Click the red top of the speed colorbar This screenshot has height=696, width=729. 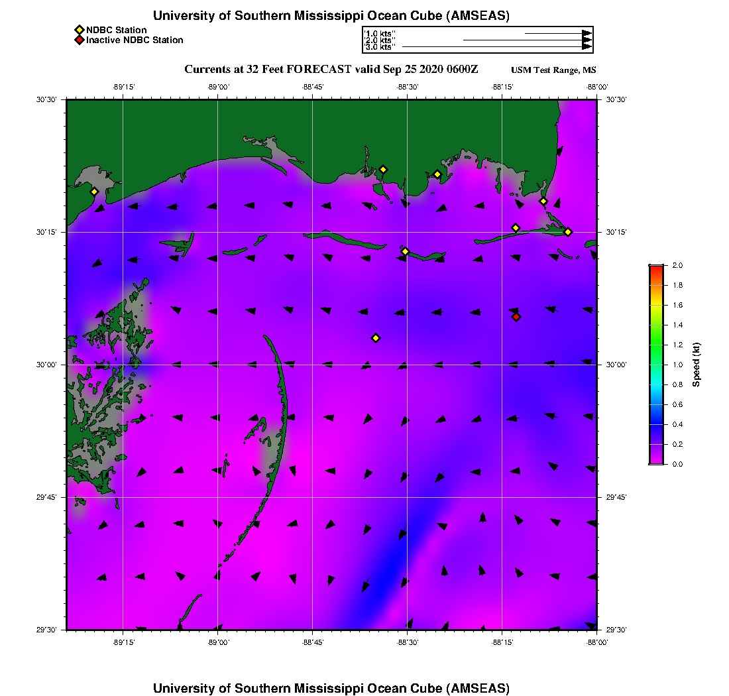(x=656, y=268)
